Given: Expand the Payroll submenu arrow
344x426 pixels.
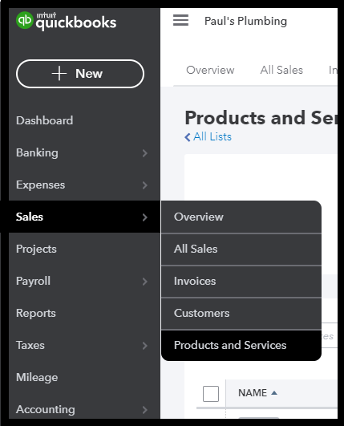Looking at the screenshot, I should [145, 282].
